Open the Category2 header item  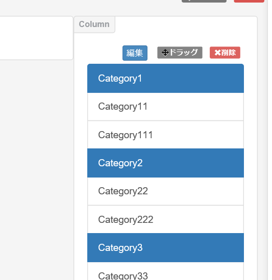pyautogui.click(x=165, y=163)
